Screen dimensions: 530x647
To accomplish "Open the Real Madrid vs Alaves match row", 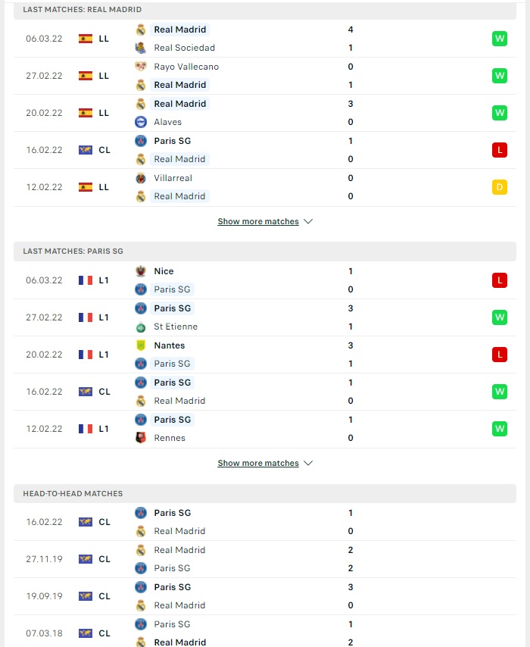I will pos(265,113).
